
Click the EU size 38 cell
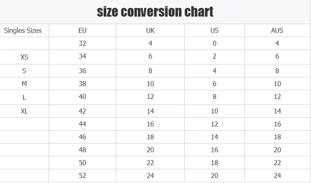(x=82, y=84)
